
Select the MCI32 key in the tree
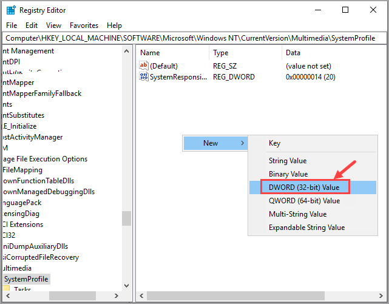click(x=9, y=235)
